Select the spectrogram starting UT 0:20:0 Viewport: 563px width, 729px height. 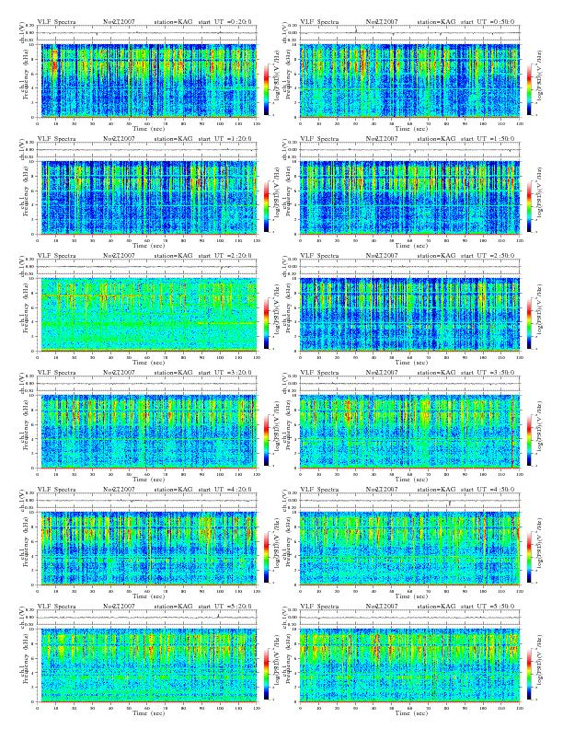point(147,80)
